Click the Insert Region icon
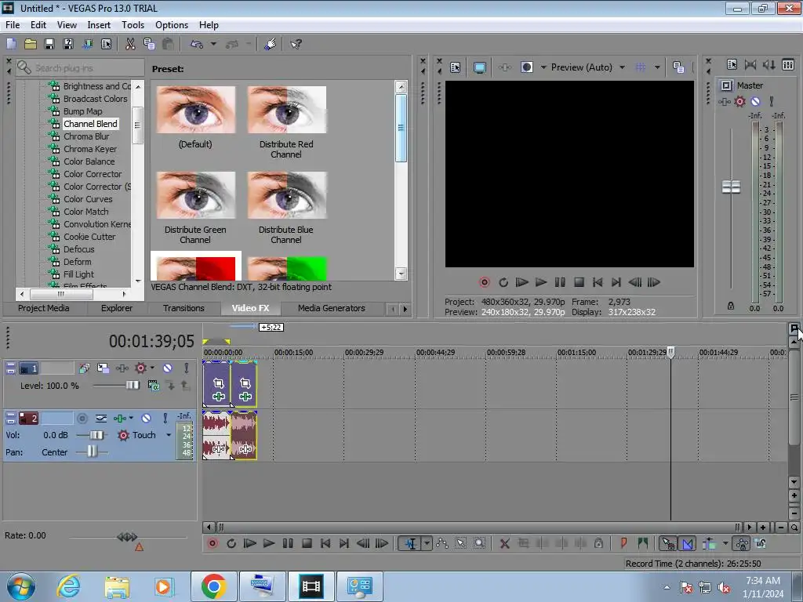This screenshot has width=803, height=602. tap(643, 544)
